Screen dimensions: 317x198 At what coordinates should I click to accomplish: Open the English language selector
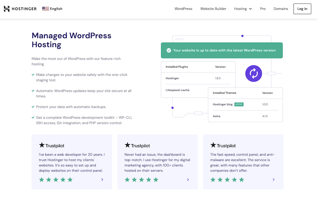(52, 9)
